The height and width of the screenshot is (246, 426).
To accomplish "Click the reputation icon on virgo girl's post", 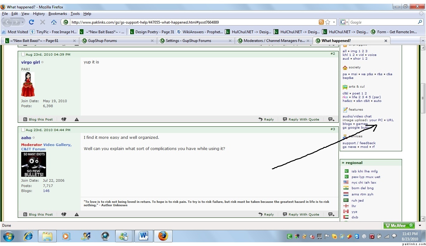I will pos(64,119).
